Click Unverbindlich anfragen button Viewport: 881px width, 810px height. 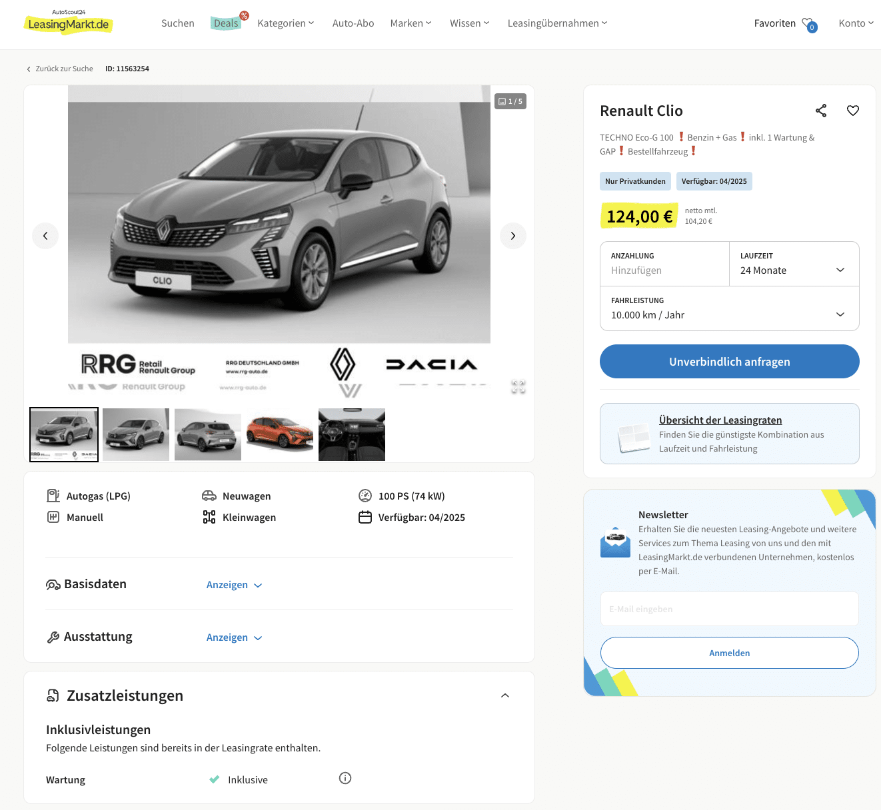(x=730, y=362)
